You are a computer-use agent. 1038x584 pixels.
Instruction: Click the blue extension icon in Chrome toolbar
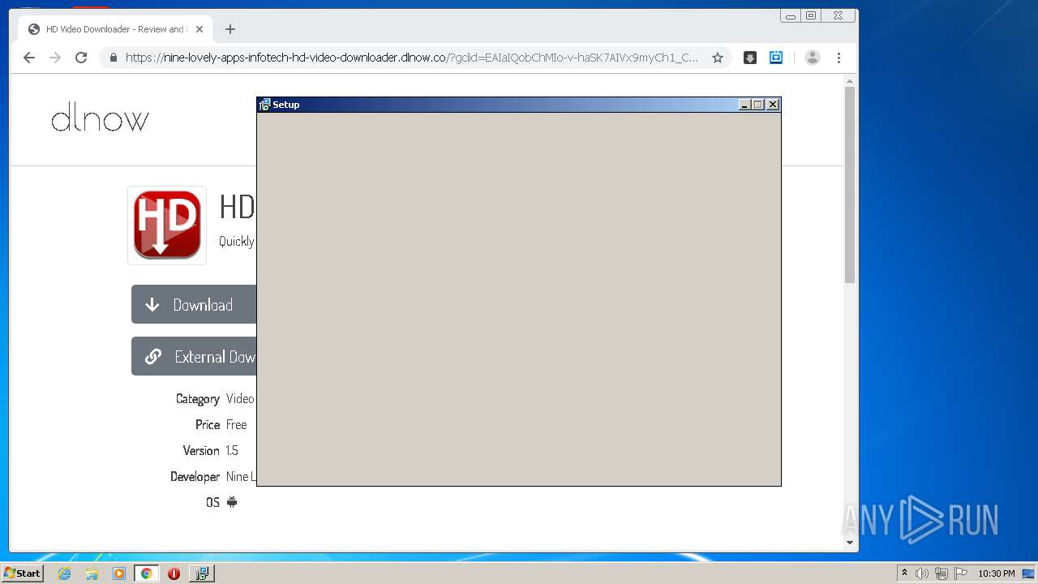(x=776, y=58)
